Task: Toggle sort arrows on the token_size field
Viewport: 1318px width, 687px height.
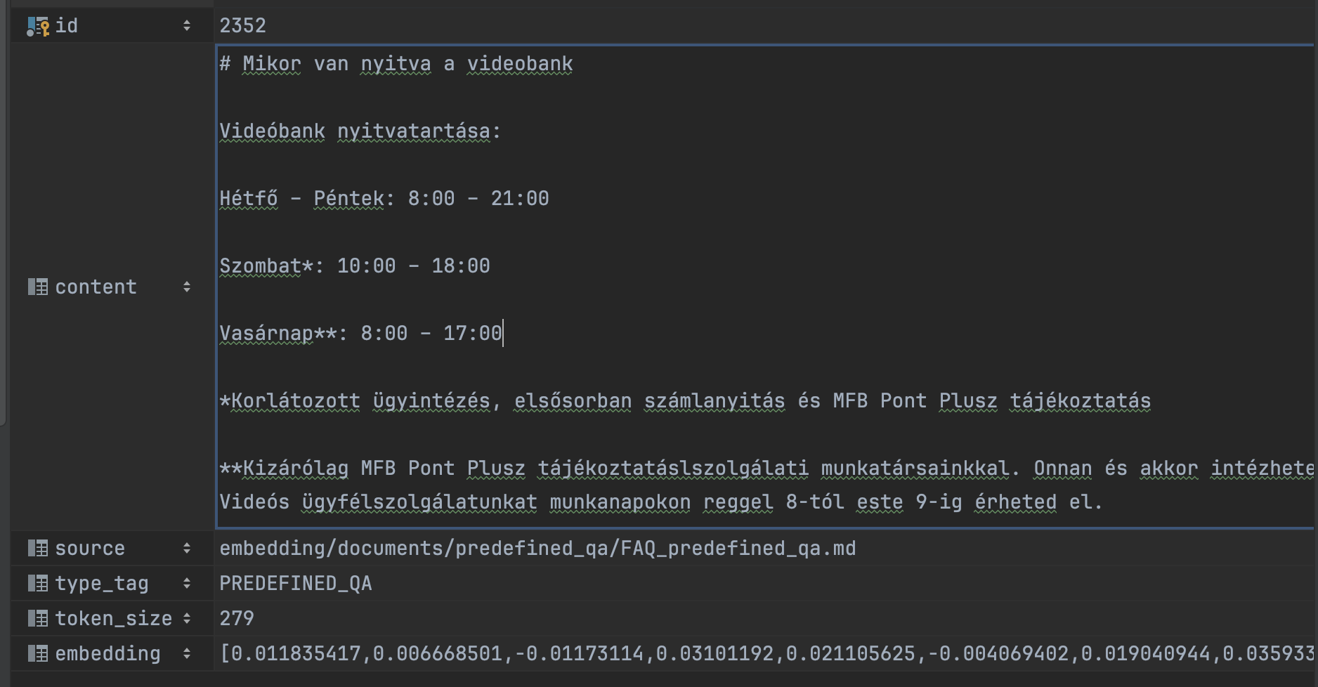Action: click(187, 618)
